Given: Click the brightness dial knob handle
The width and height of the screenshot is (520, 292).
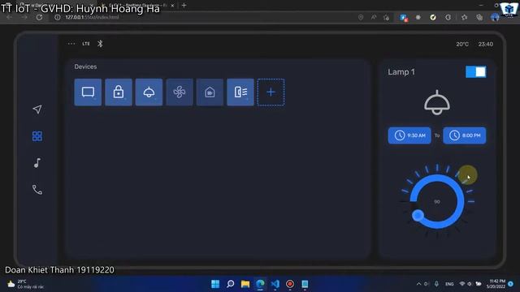Looking at the screenshot, I should (x=418, y=215).
